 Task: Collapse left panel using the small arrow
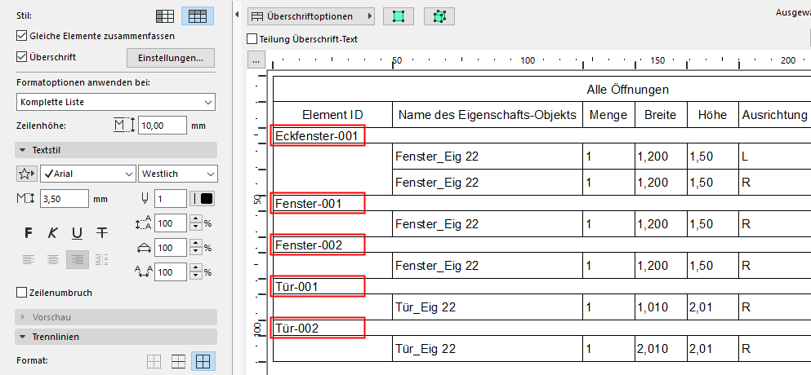pos(237,15)
